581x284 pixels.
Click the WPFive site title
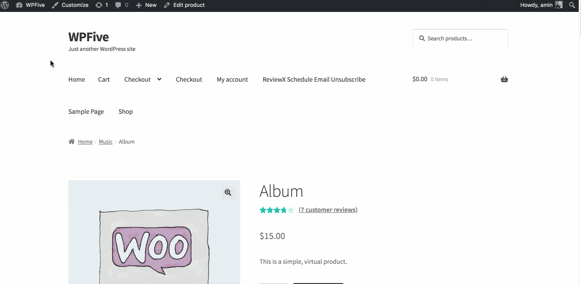[x=88, y=37]
